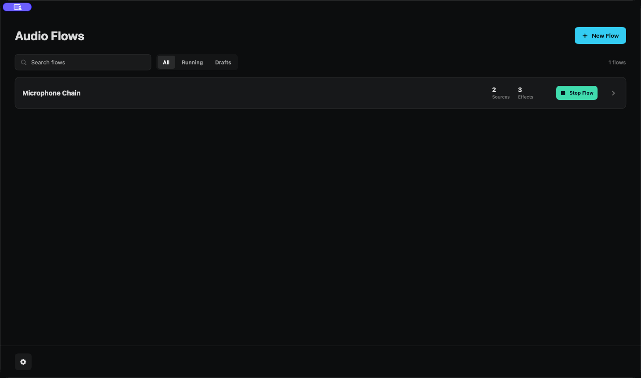Switch to the Drafts tab

point(223,62)
